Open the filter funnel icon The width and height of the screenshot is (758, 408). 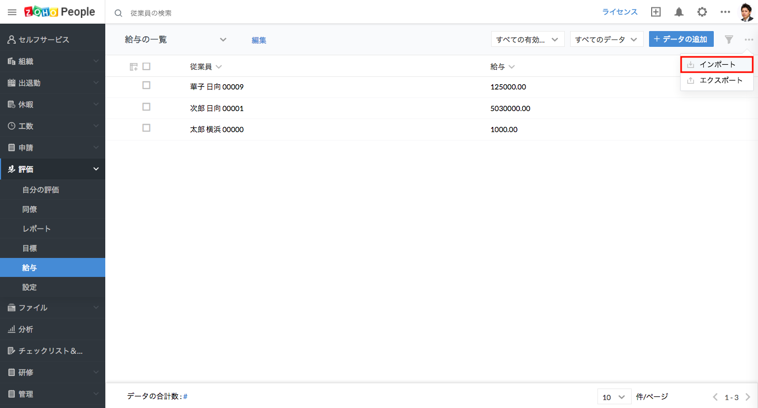729,39
